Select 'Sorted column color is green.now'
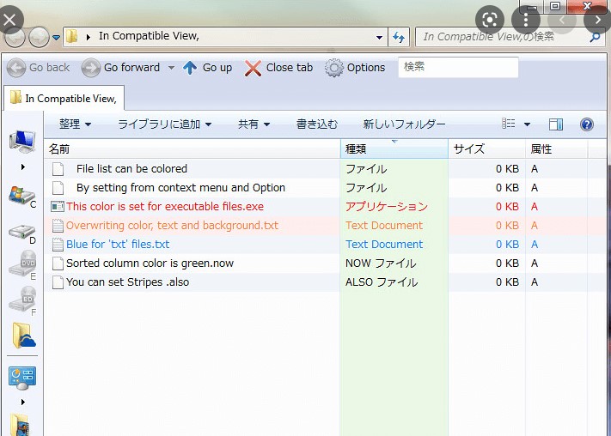The height and width of the screenshot is (436, 611). [150, 263]
